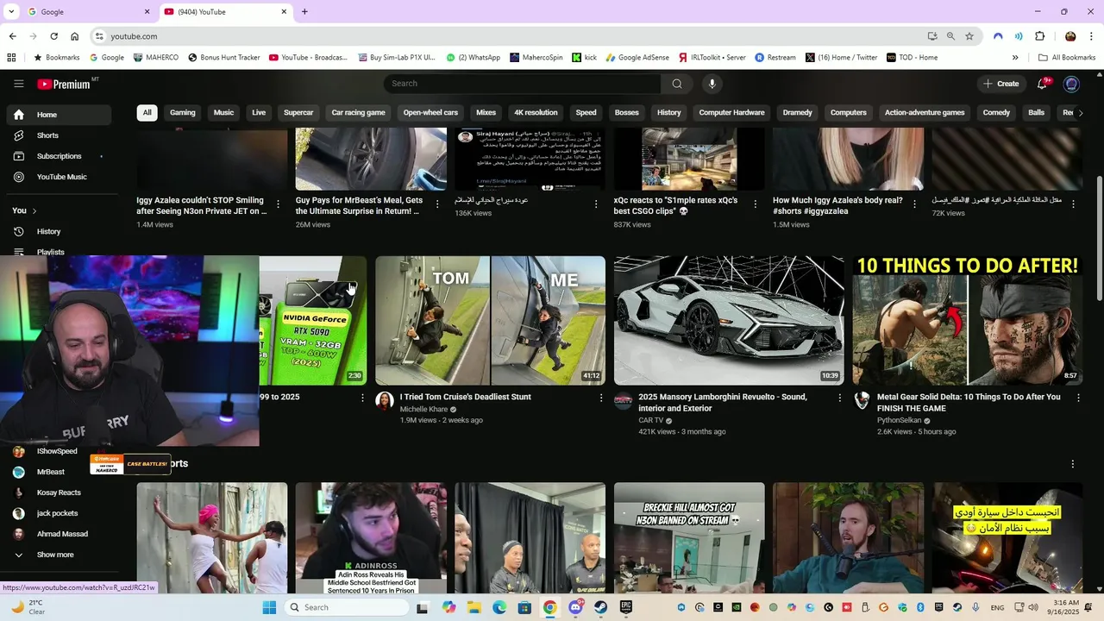Image resolution: width=1104 pixels, height=621 pixels.
Task: Open Subscriptions in sidebar
Action: point(59,156)
